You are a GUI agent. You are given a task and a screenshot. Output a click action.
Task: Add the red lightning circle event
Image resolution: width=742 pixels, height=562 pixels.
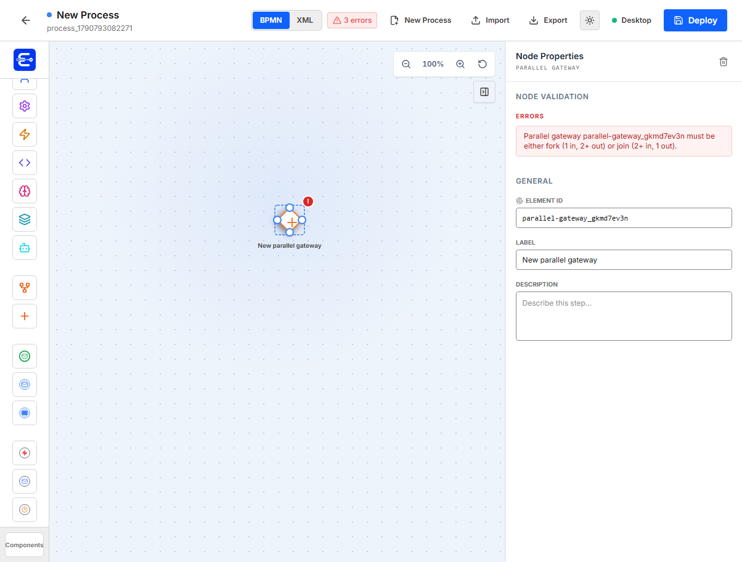(25, 453)
